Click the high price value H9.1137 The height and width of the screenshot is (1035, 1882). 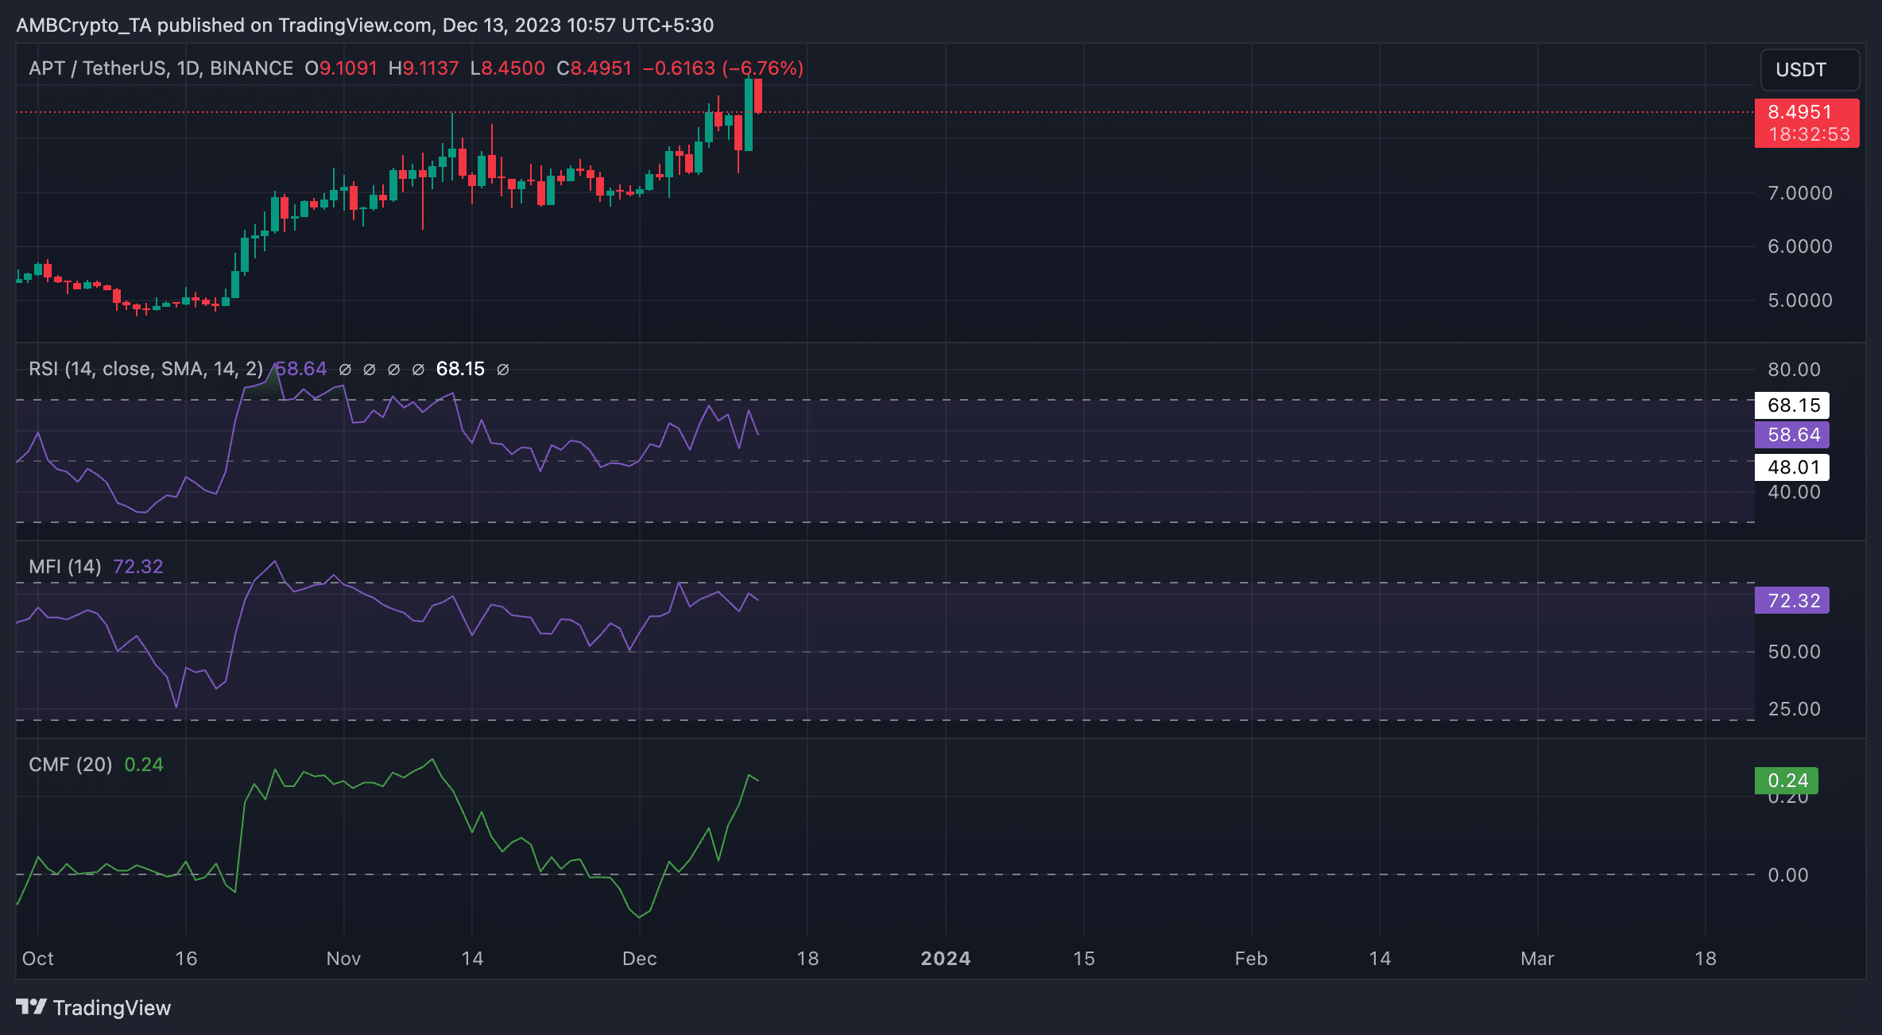[x=424, y=68]
